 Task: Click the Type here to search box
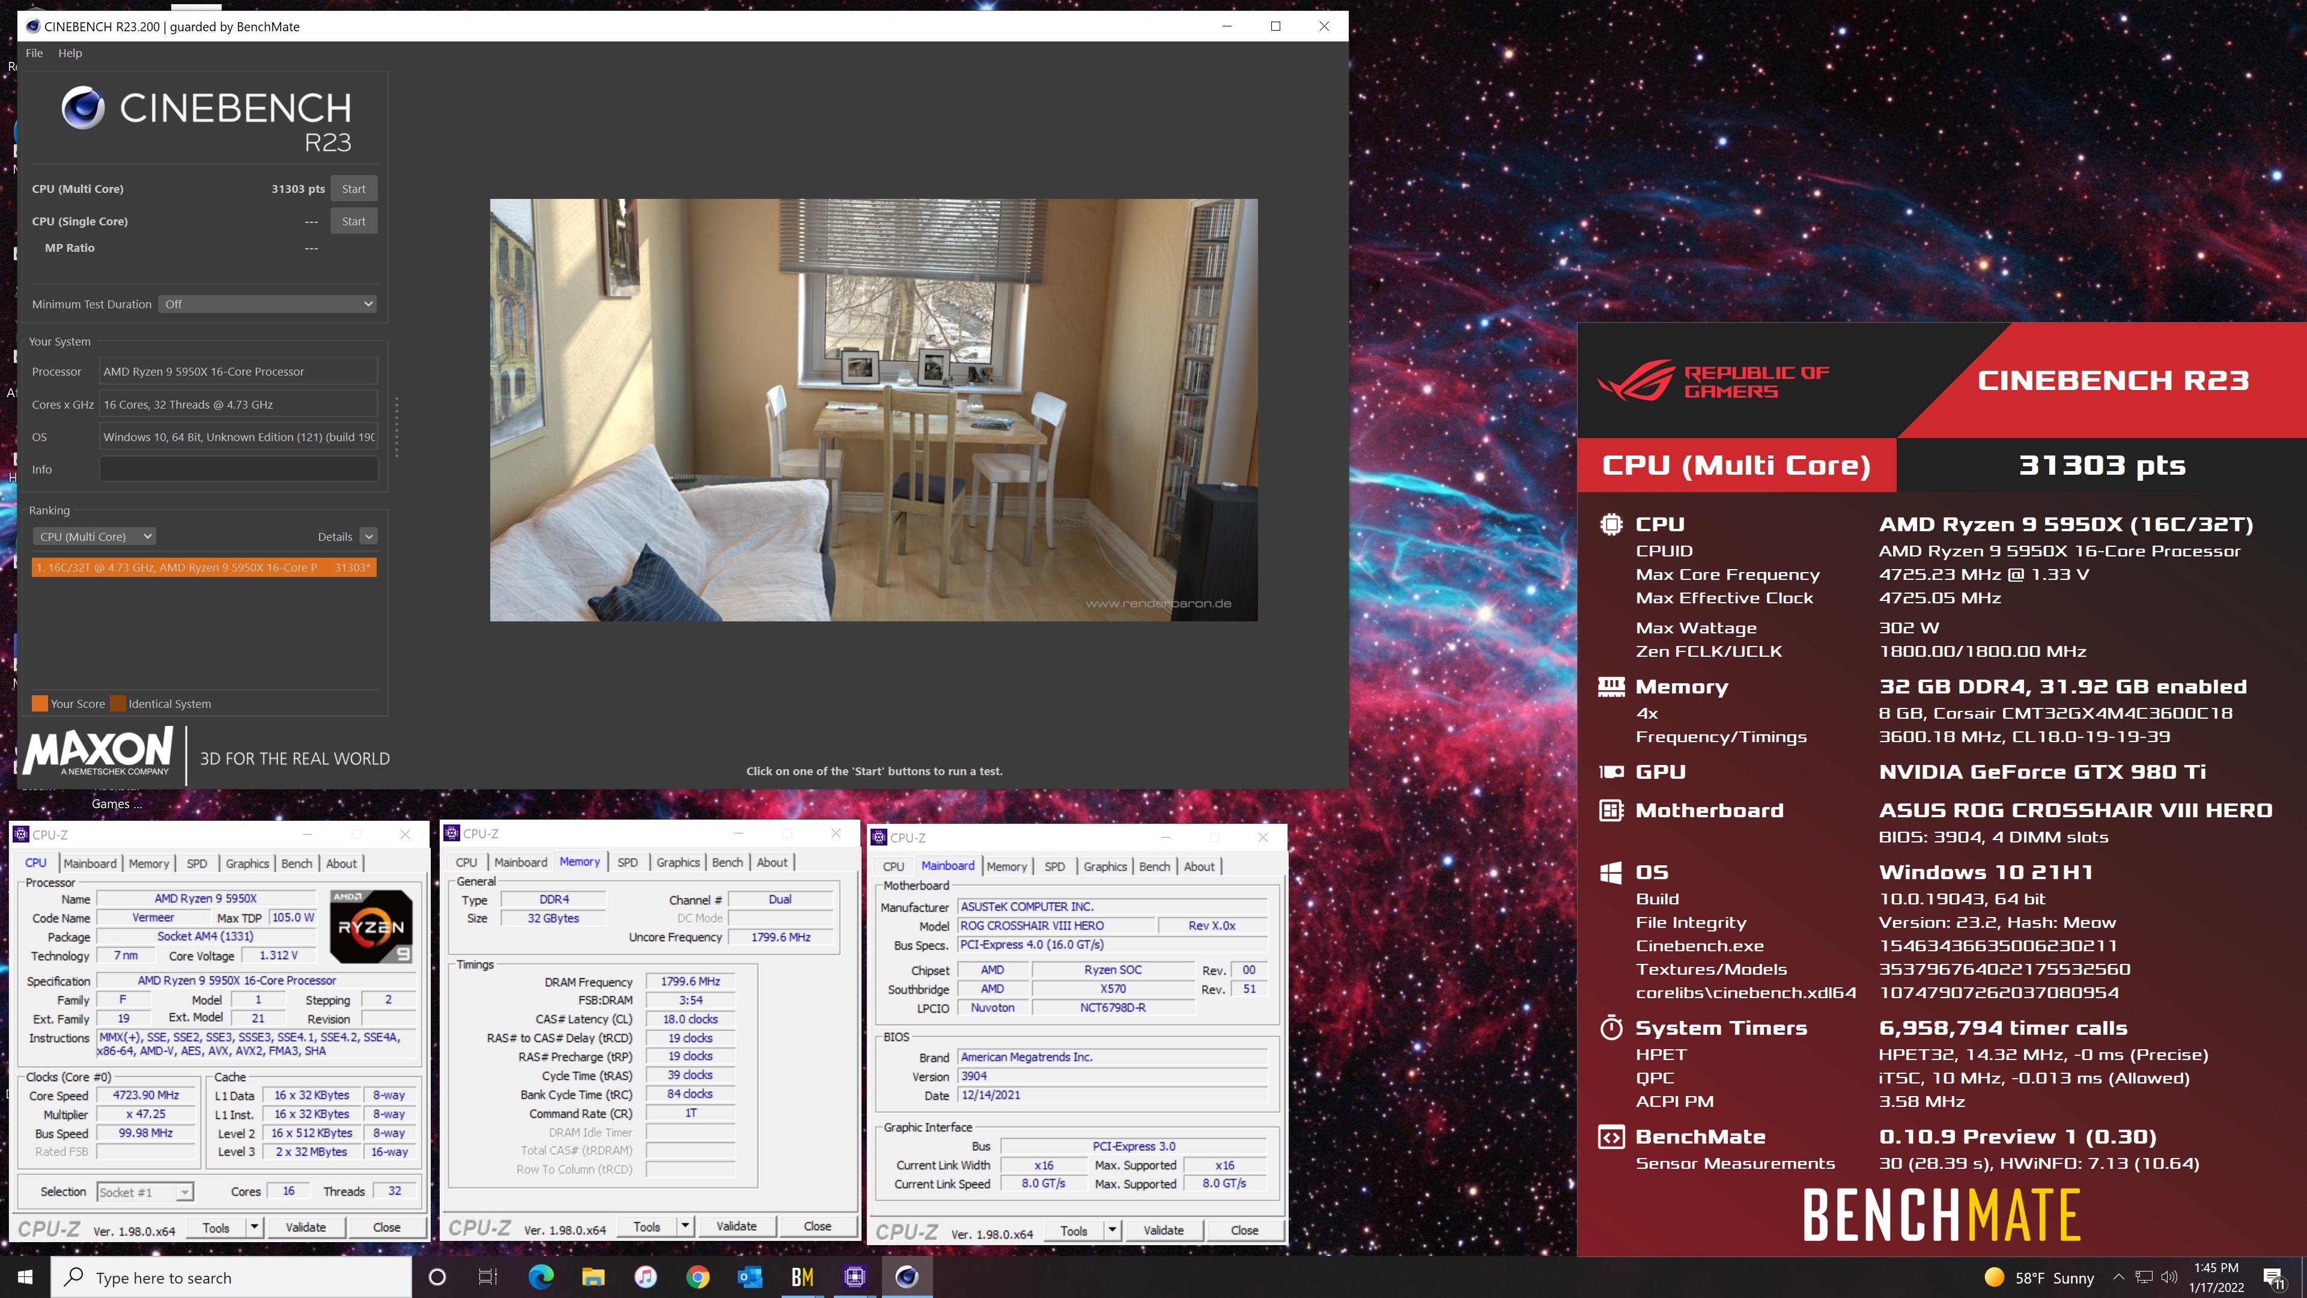pyautogui.click(x=231, y=1278)
